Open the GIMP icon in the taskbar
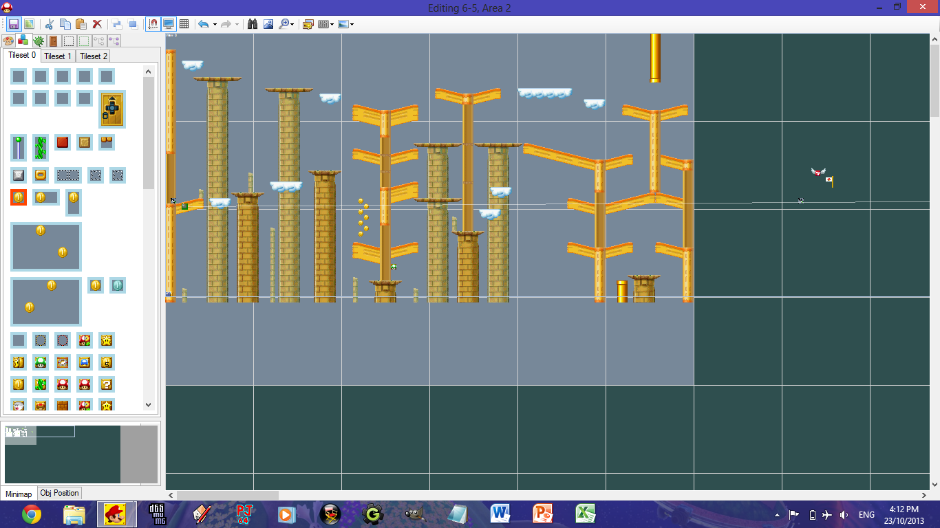Screen dimensions: 940x528 click(x=414, y=514)
